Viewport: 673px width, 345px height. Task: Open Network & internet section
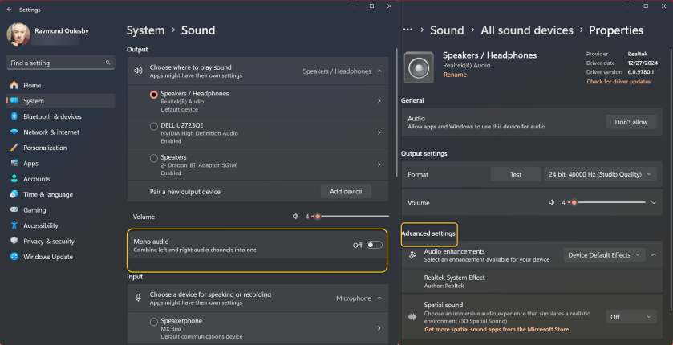pos(51,132)
